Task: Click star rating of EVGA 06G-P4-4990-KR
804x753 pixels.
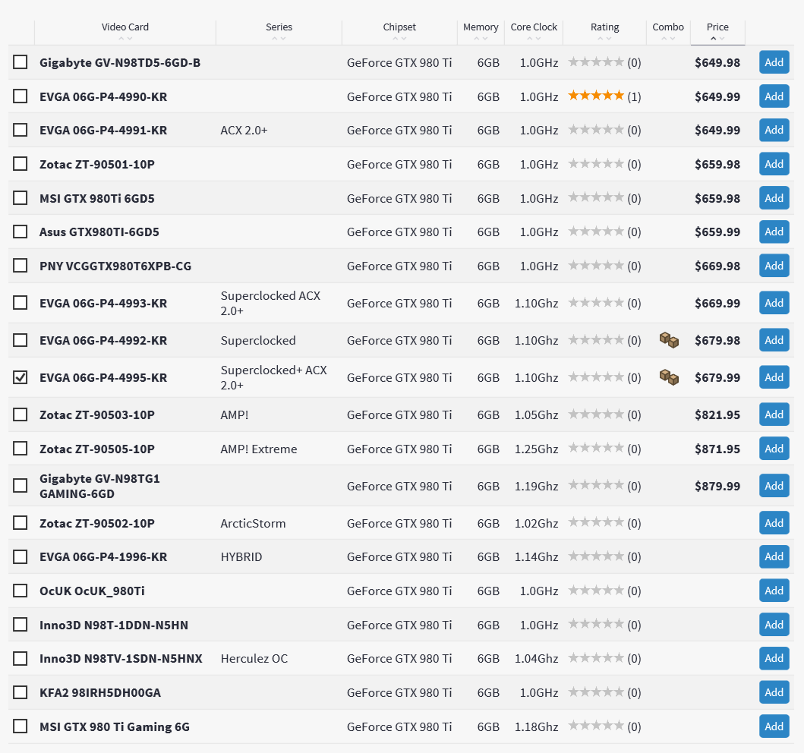Action: tap(596, 96)
